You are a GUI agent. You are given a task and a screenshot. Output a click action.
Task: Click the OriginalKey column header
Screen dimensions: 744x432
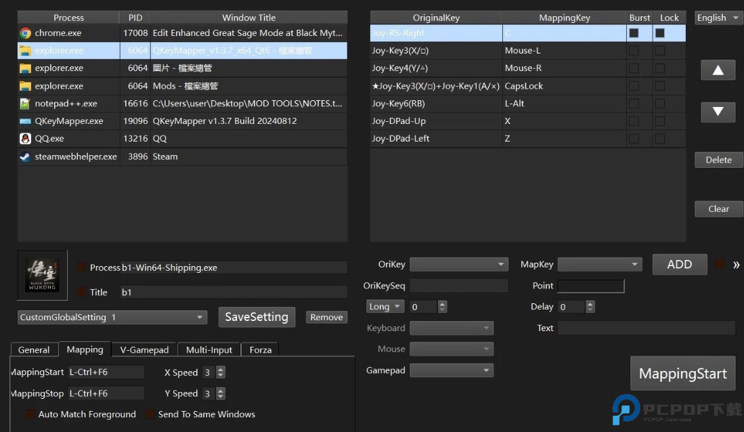(436, 18)
